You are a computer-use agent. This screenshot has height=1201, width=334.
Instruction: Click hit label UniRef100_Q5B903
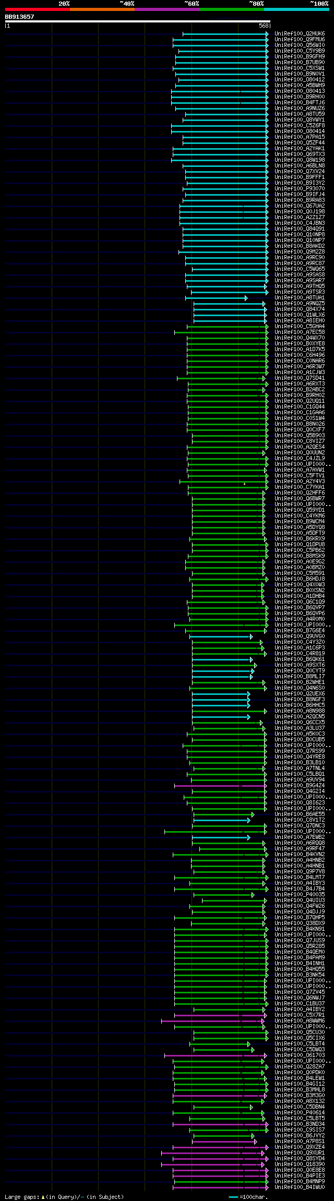pyautogui.click(x=300, y=436)
